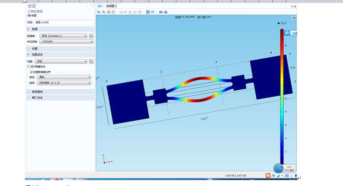Click the 标签 input field with solid text
The width and height of the screenshot is (343, 186).
coord(64,22)
